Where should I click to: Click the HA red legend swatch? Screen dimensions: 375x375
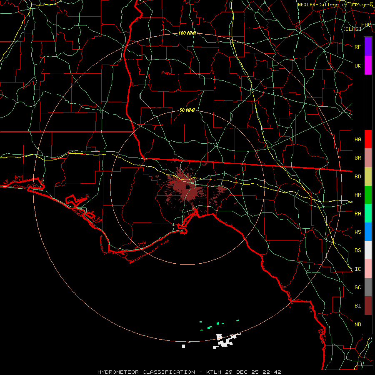tap(368, 139)
